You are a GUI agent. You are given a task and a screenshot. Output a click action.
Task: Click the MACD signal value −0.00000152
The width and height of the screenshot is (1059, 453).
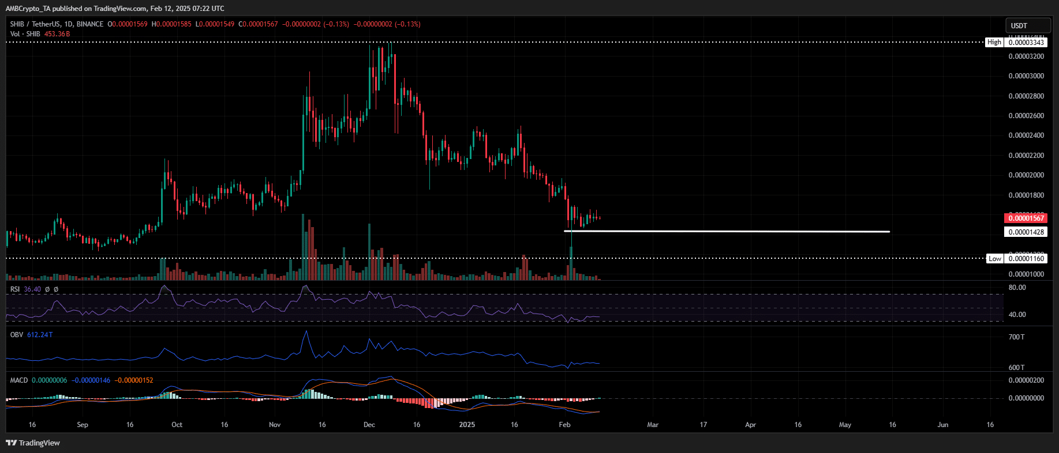coord(134,380)
